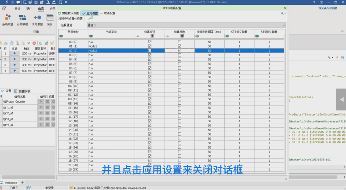346x190 pixels.
Task: Click 应用设置 apply settings button
Action: 90,13
